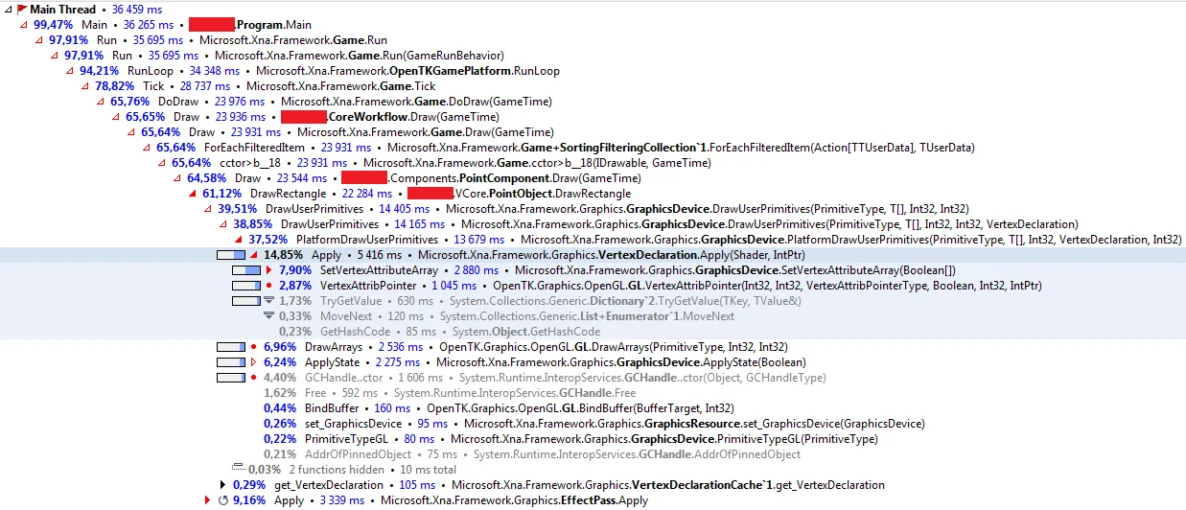Expand the SetVertexAttributeArray node
Image resolution: width=1186 pixels, height=510 pixels.
[269, 270]
